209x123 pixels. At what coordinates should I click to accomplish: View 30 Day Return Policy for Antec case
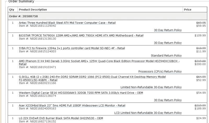click(168, 30)
